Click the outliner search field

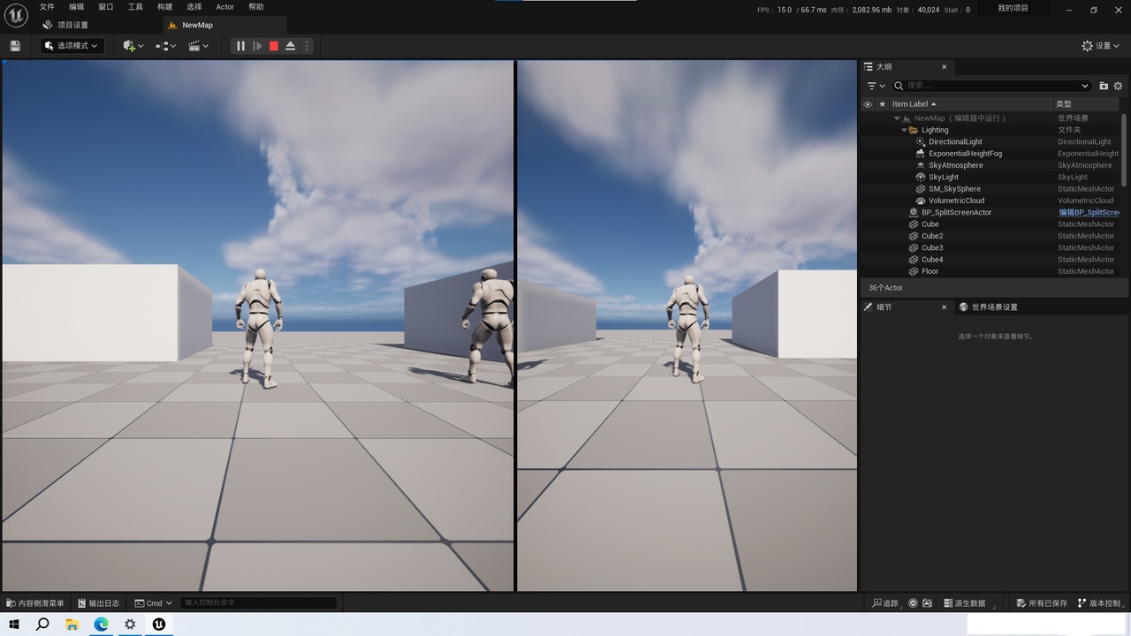[992, 86]
